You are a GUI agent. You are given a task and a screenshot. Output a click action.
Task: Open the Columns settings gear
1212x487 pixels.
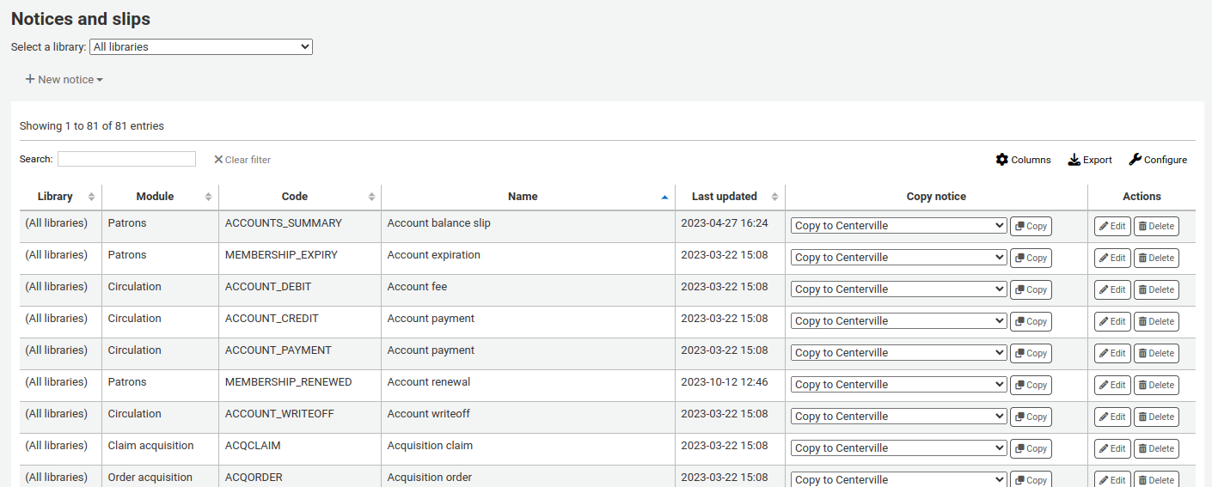(x=1002, y=160)
